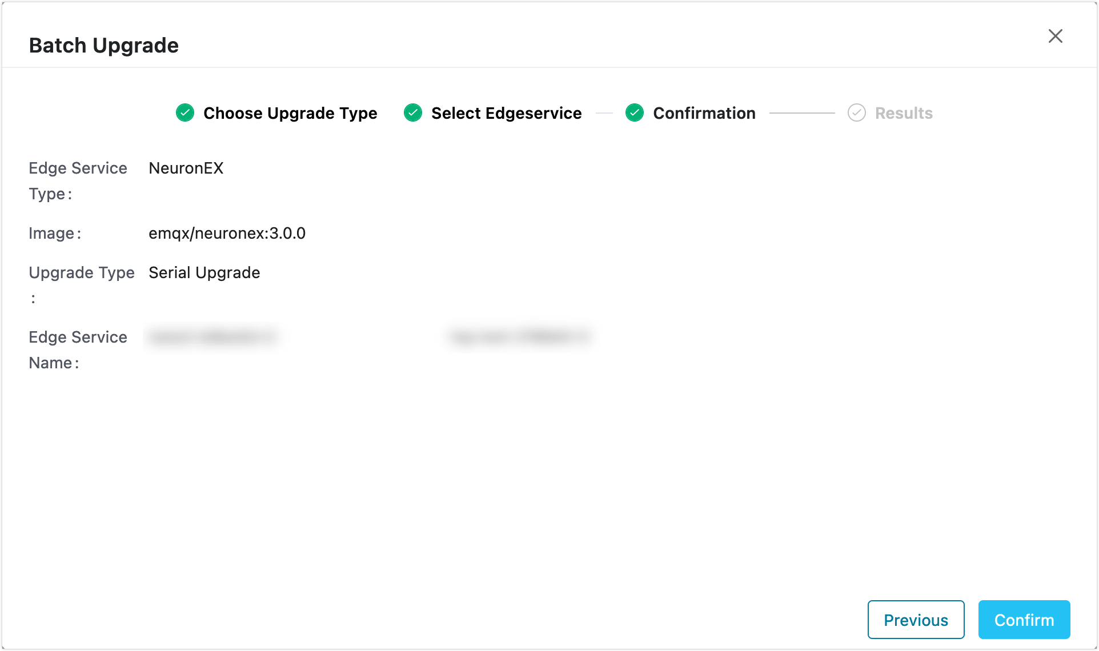Go back with the Previous button
This screenshot has height=651, width=1099.
click(916, 620)
